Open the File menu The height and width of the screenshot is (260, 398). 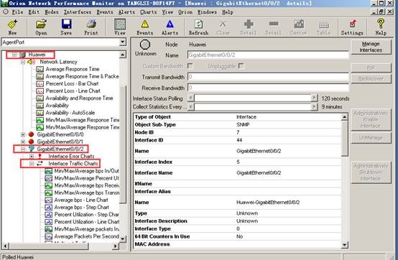point(17,12)
